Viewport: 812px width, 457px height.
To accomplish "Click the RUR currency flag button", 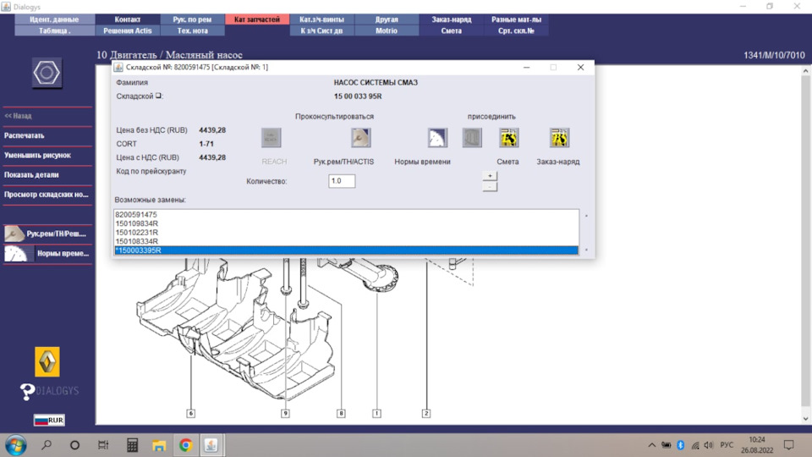I will pos(49,420).
